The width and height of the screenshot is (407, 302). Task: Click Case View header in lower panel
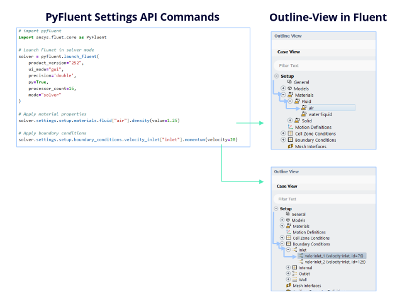pos(287,186)
